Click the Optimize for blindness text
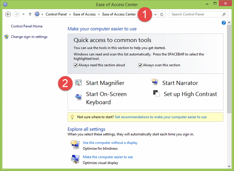The image size is (234, 171). (x=100, y=149)
